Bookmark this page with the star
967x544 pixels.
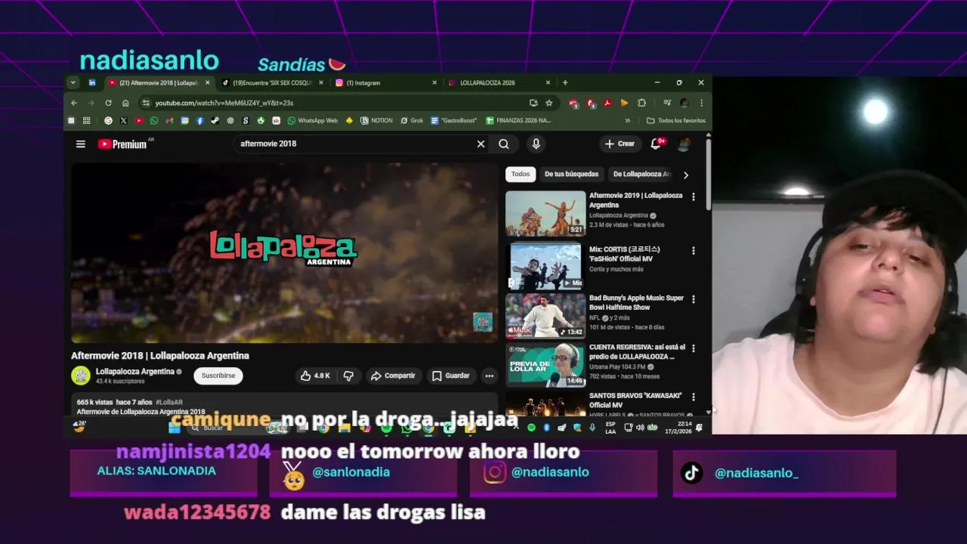(549, 103)
